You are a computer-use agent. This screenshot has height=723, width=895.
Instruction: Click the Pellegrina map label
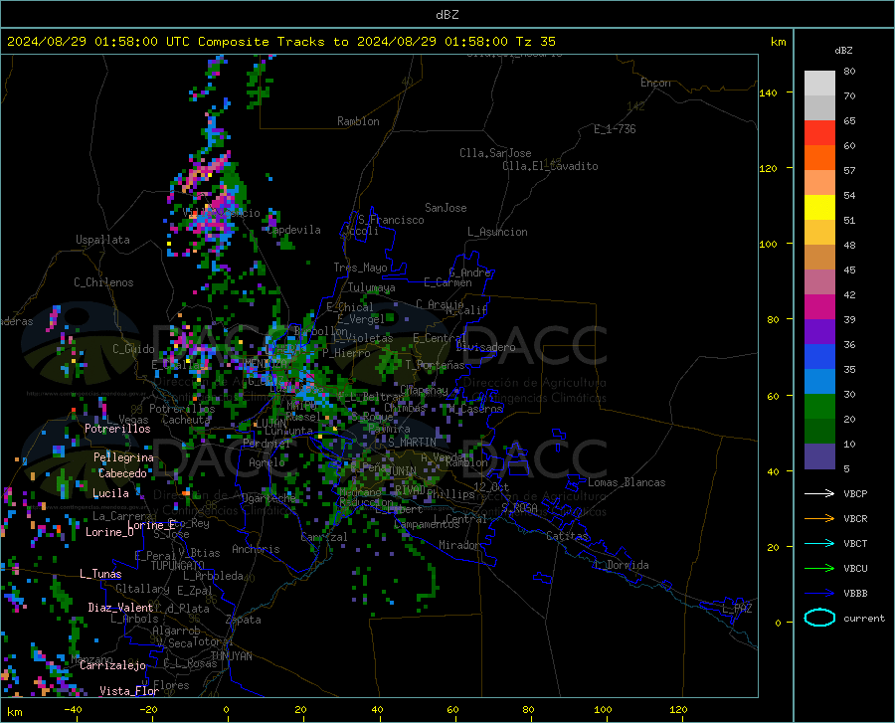coord(124,457)
